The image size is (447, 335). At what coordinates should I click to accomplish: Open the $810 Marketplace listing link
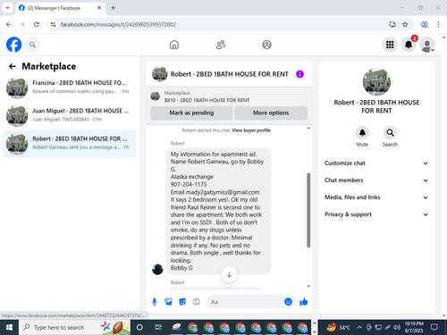pyautogui.click(x=207, y=100)
